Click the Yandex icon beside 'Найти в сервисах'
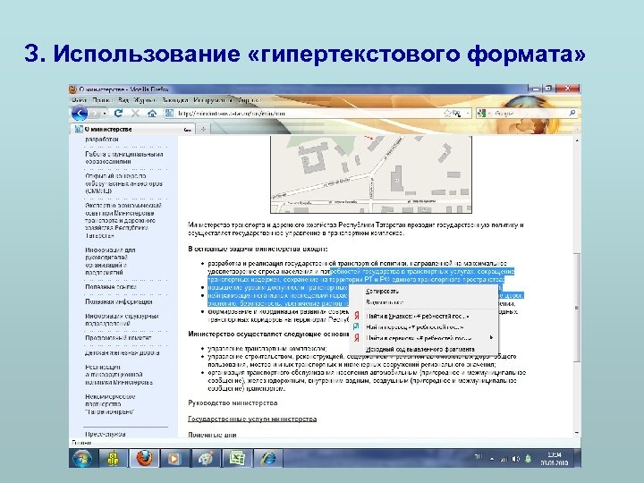Image resolution: width=644 pixels, height=483 pixels. coord(357,338)
